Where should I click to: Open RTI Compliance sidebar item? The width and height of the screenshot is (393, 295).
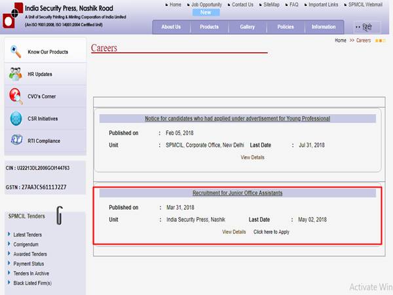(45, 141)
